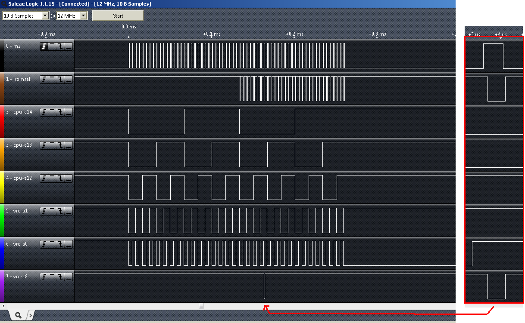Set rising edge trigger on !romsel channel

pyautogui.click(x=44, y=79)
